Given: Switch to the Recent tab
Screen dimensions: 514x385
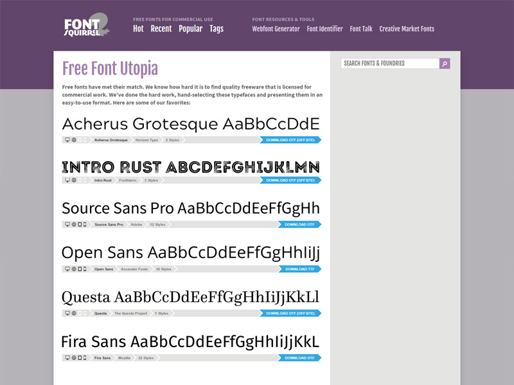Looking at the screenshot, I should coord(161,28).
